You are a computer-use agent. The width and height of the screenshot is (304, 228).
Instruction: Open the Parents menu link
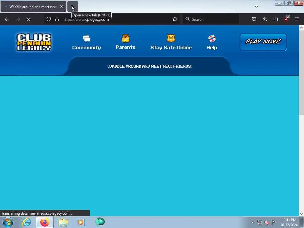click(126, 47)
